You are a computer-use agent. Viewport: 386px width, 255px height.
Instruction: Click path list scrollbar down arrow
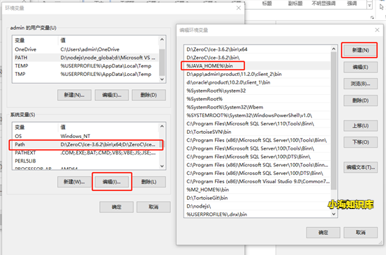[334, 214]
